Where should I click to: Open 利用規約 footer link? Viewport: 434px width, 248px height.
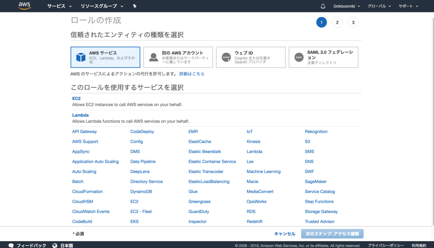[419, 245]
